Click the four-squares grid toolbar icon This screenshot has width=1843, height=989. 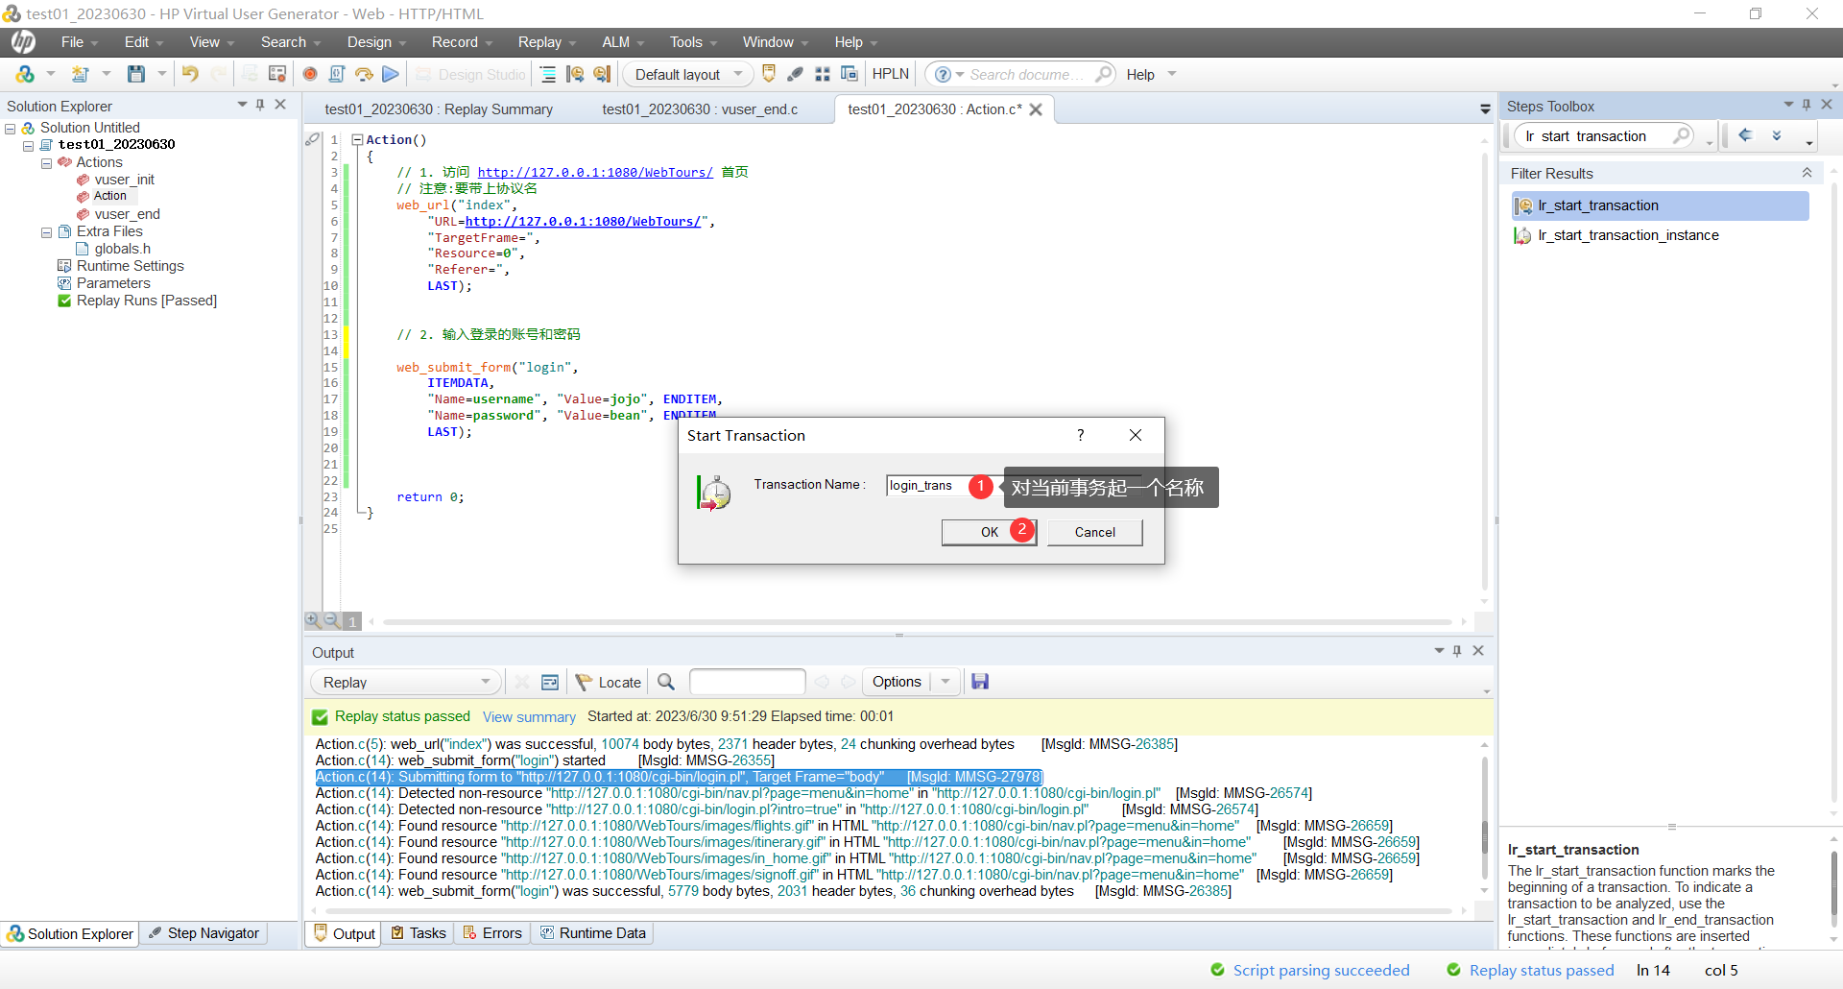[x=823, y=74]
